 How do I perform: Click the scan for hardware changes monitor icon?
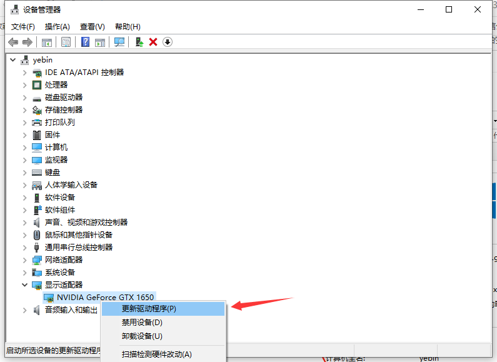[119, 42]
